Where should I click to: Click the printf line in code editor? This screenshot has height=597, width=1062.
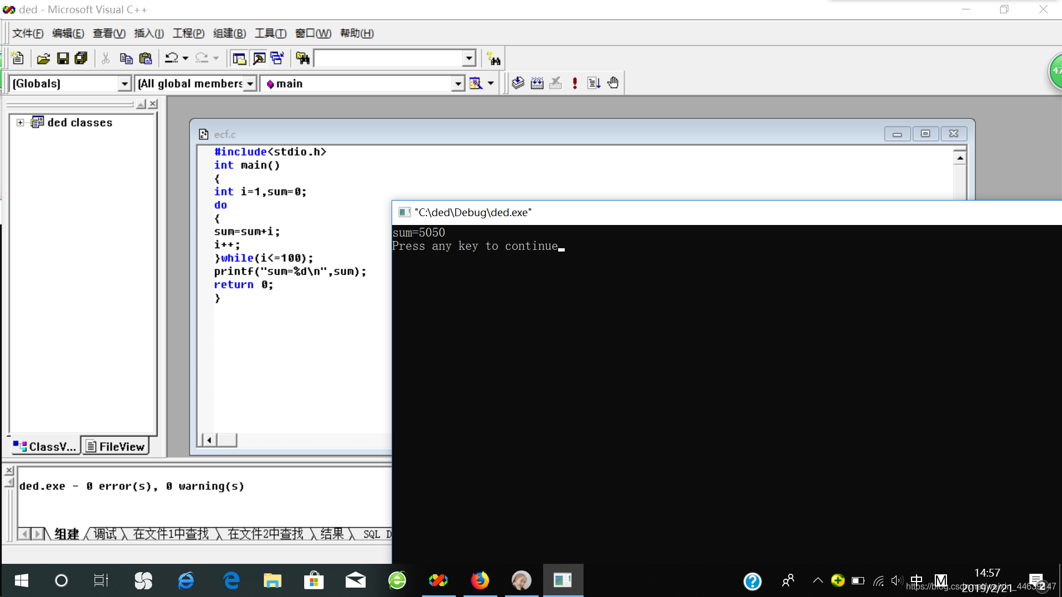point(290,271)
